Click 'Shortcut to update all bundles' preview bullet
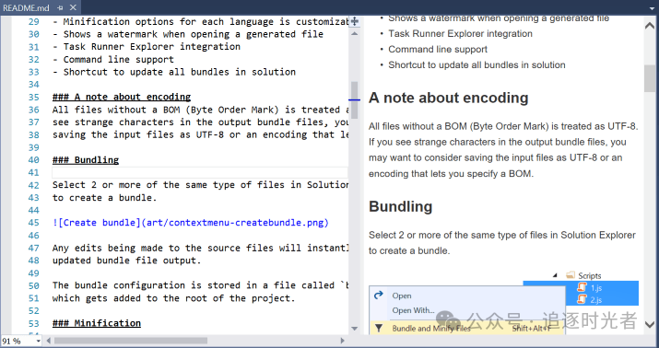The height and width of the screenshot is (348, 659). pos(477,65)
